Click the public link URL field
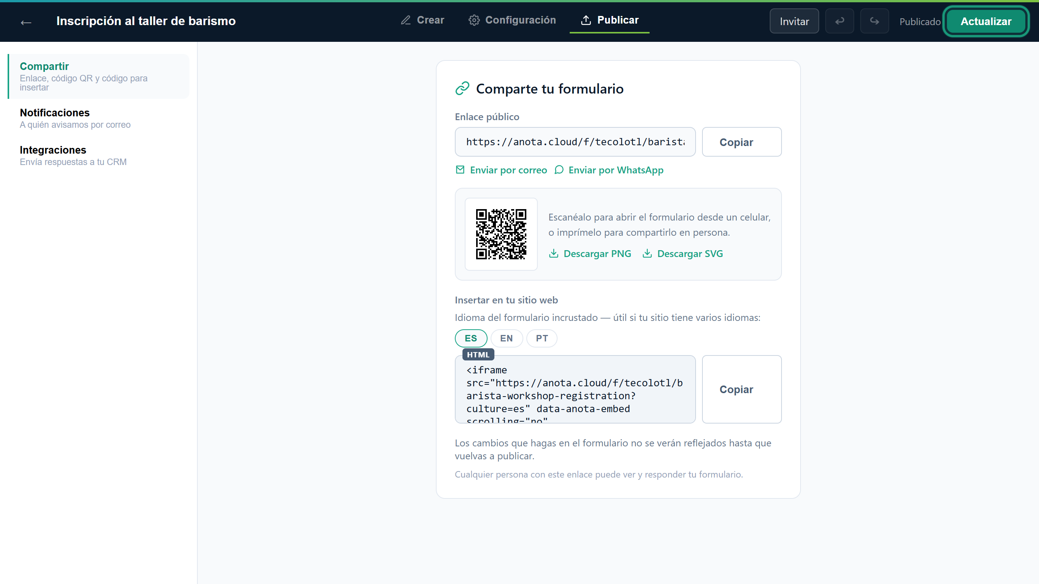The height and width of the screenshot is (584, 1039). [x=575, y=142]
